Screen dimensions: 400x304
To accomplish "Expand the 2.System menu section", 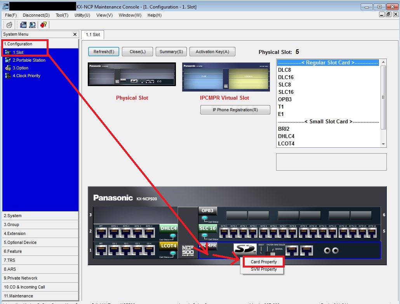I will pos(40,216).
